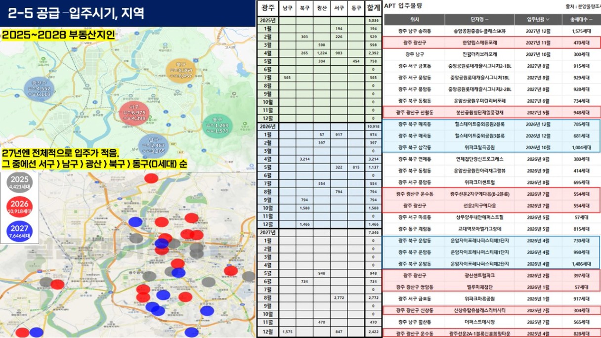
Task: Click the 교대역모아엘가그랑데 complex name
Action: pos(479,229)
